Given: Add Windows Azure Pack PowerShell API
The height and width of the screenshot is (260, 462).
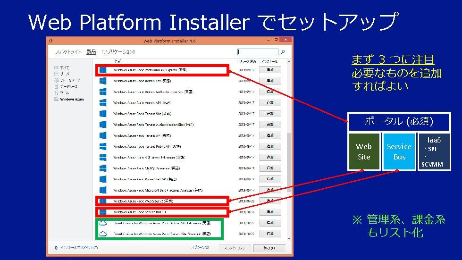Looking at the screenshot, I should pos(270,179).
